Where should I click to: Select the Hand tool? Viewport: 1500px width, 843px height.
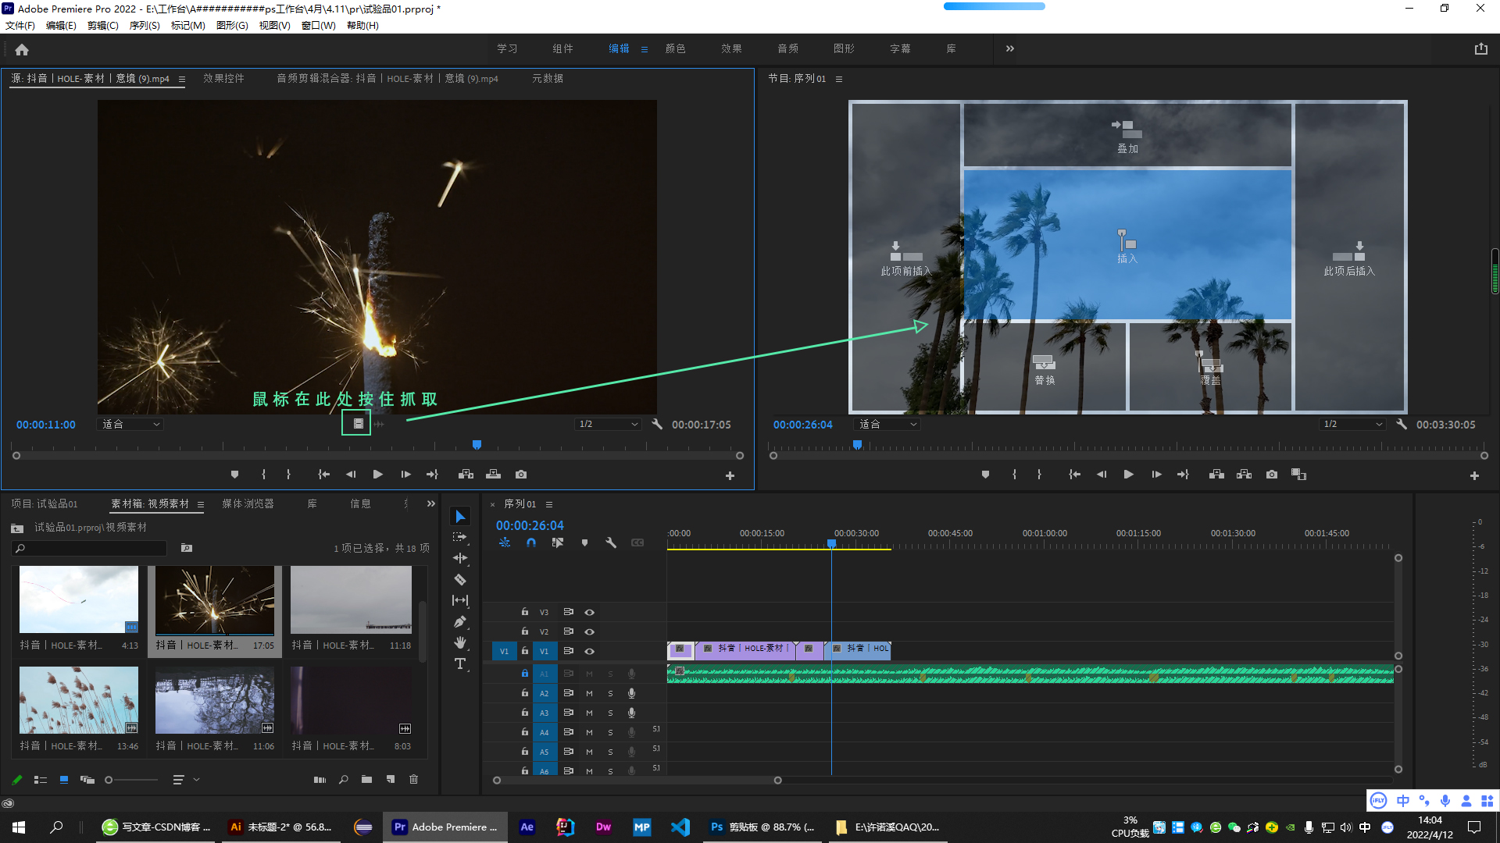coord(460,642)
